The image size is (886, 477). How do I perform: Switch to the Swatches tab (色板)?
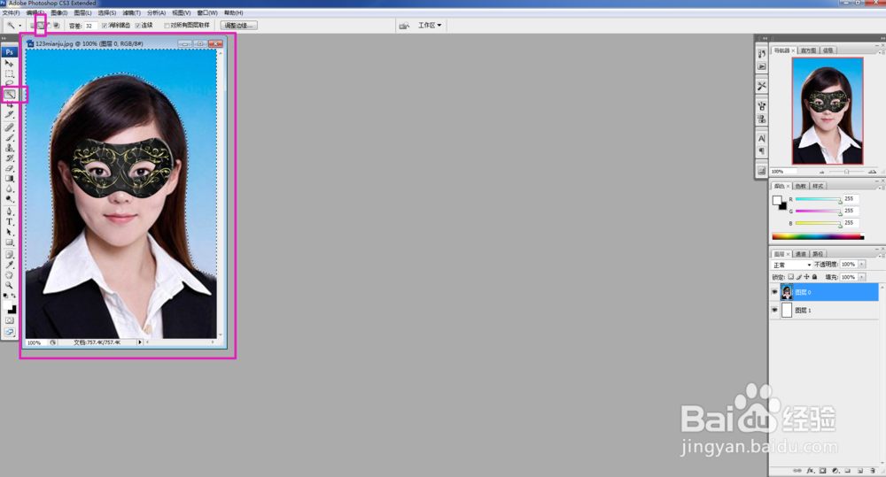click(801, 186)
